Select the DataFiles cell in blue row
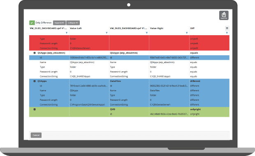 pos(116,81)
